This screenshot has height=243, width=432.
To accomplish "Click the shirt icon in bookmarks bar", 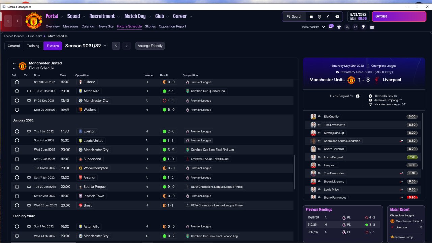I will pyautogui.click(x=339, y=27).
